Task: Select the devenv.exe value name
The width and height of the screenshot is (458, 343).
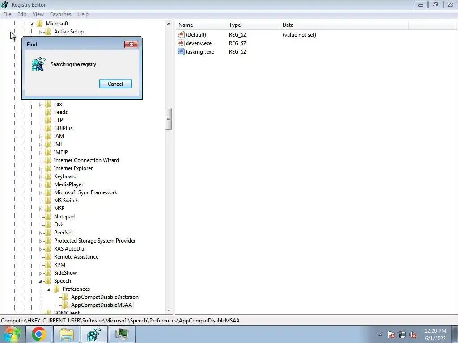Action: (199, 43)
